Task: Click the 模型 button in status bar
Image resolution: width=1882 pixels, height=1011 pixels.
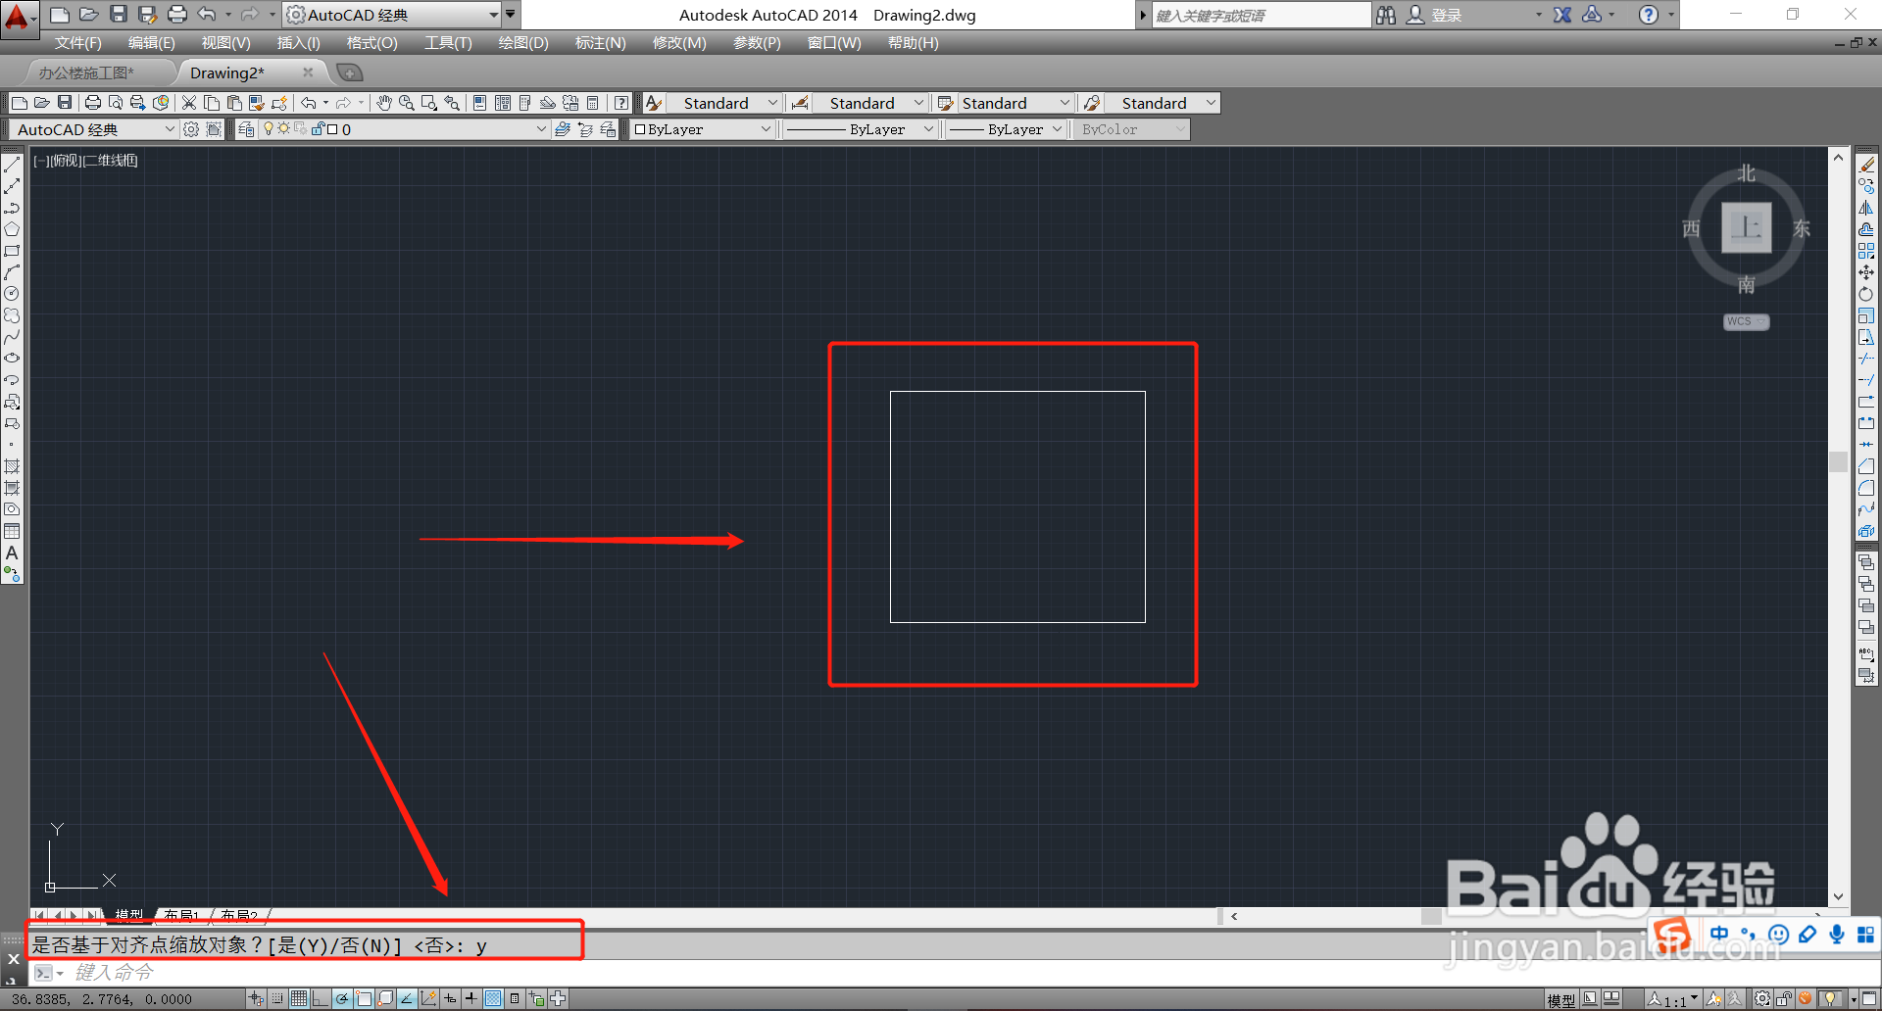Action: [x=1561, y=999]
